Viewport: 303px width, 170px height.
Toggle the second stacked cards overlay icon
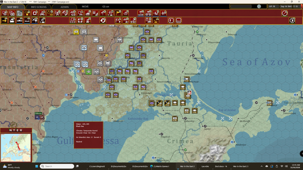(x=12, y=13)
